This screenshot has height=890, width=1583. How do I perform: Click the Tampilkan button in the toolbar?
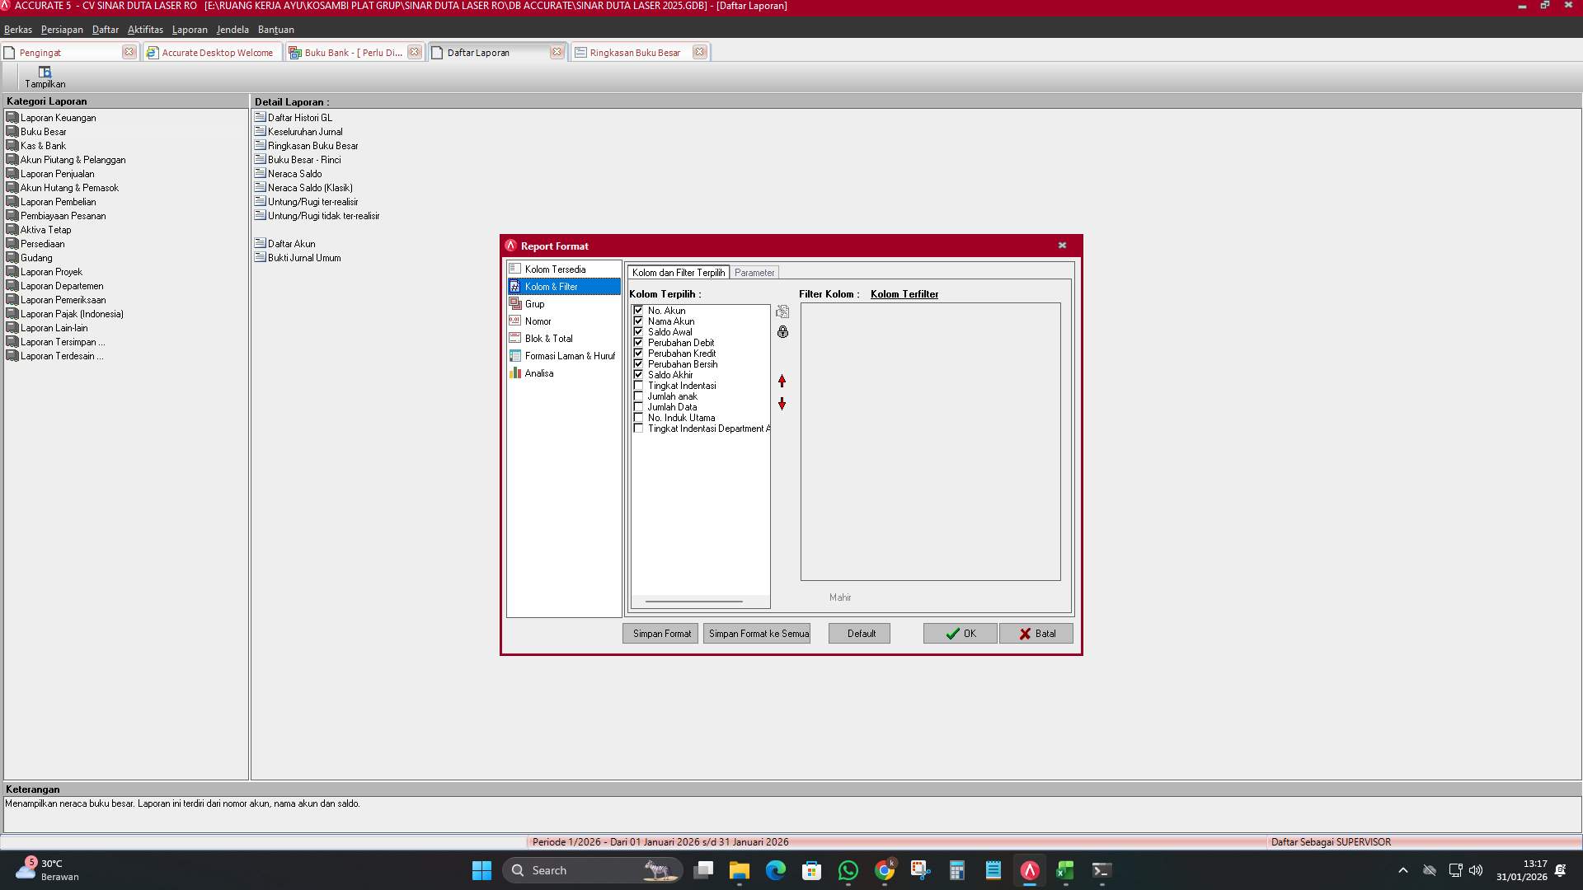coord(45,77)
